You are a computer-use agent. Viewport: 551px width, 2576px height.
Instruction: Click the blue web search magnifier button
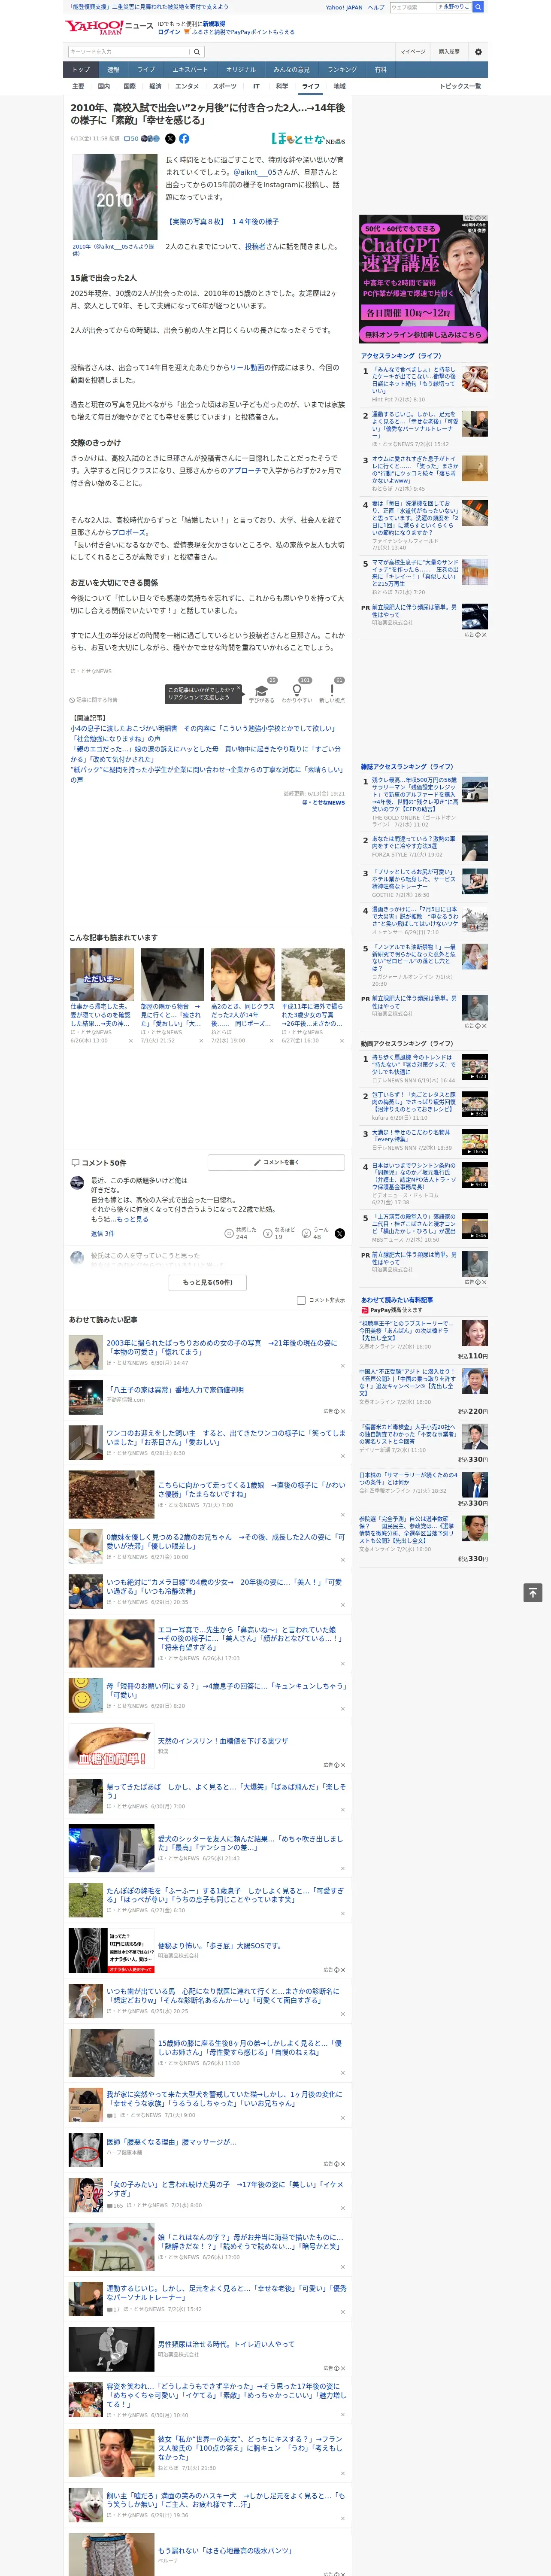click(478, 7)
